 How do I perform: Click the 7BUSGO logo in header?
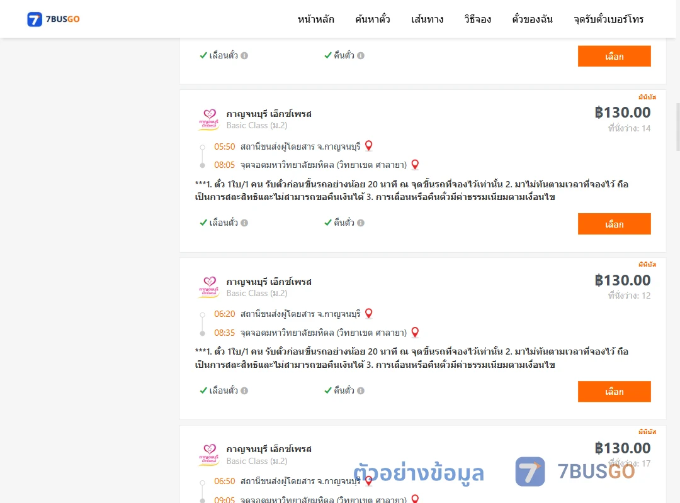[54, 19]
